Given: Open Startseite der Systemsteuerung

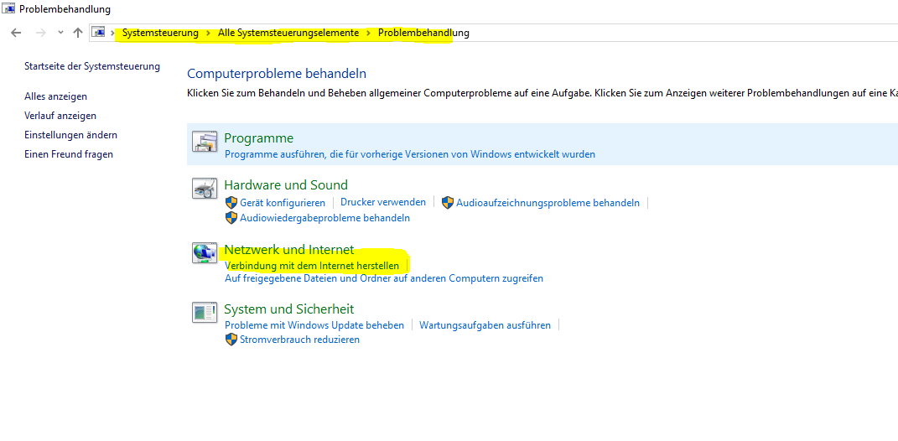Looking at the screenshot, I should click(x=92, y=66).
